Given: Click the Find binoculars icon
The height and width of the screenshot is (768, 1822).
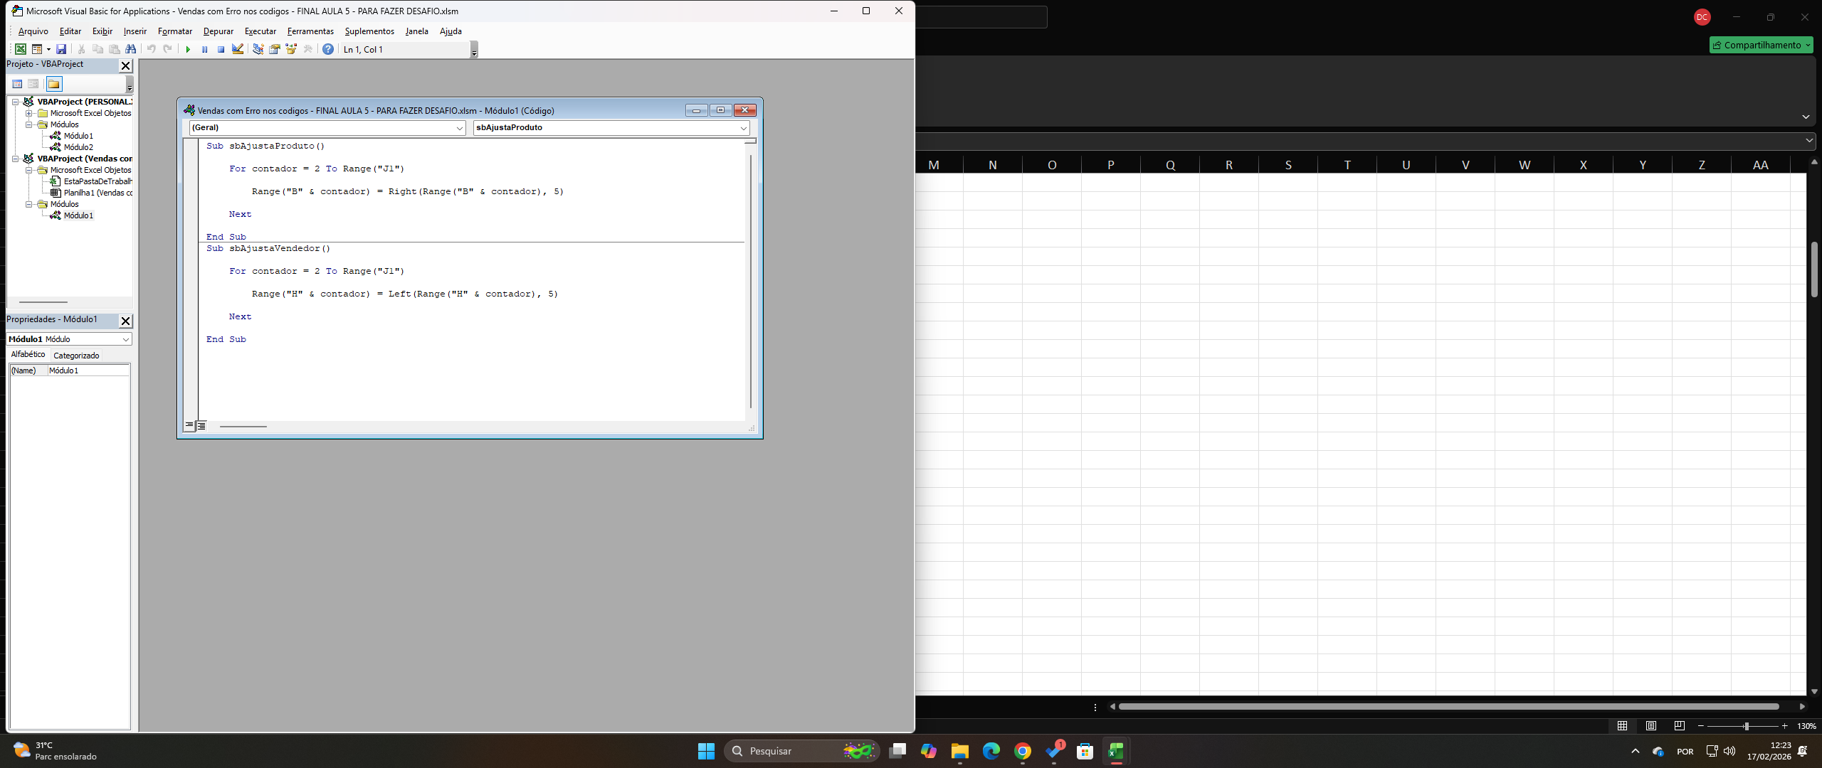Looking at the screenshot, I should click(131, 49).
